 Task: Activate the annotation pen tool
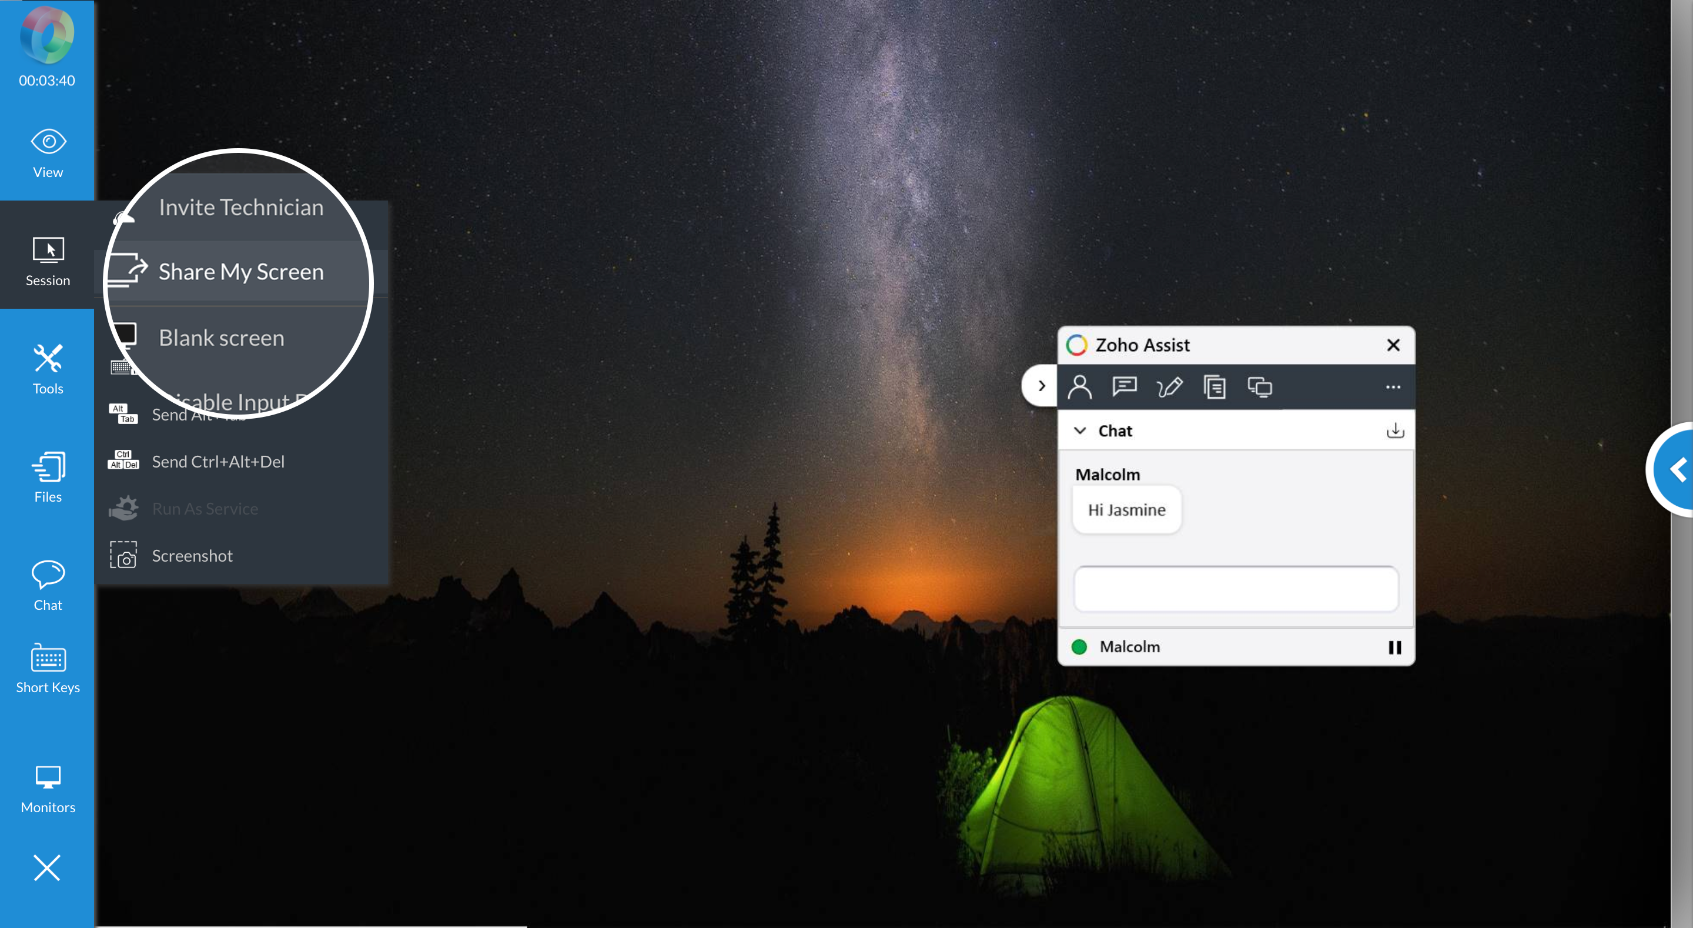[x=1170, y=387]
